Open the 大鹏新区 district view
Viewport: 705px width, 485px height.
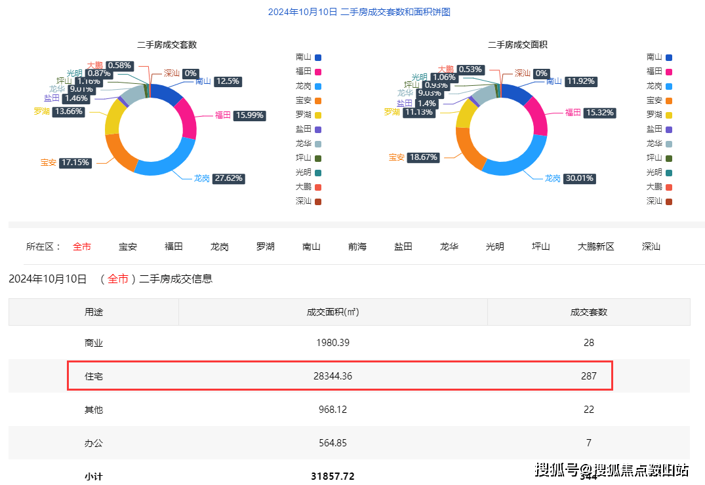(595, 246)
